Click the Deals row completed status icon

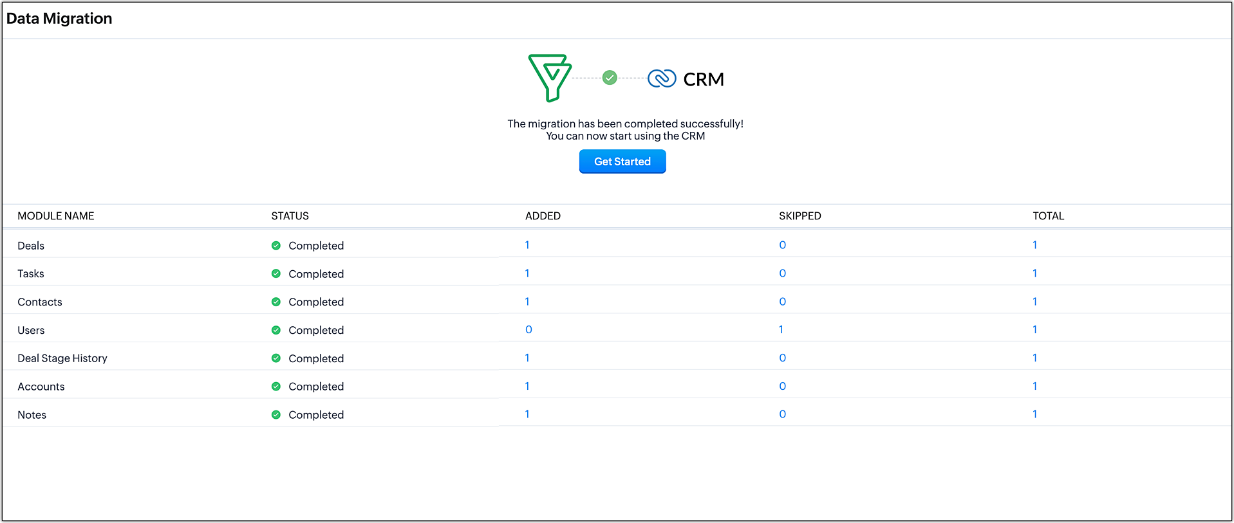(x=276, y=246)
